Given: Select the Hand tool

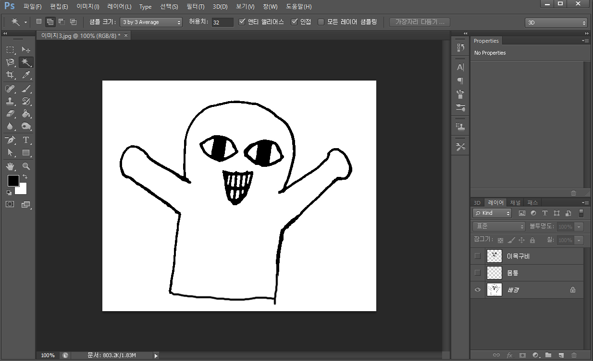Looking at the screenshot, I should [10, 166].
